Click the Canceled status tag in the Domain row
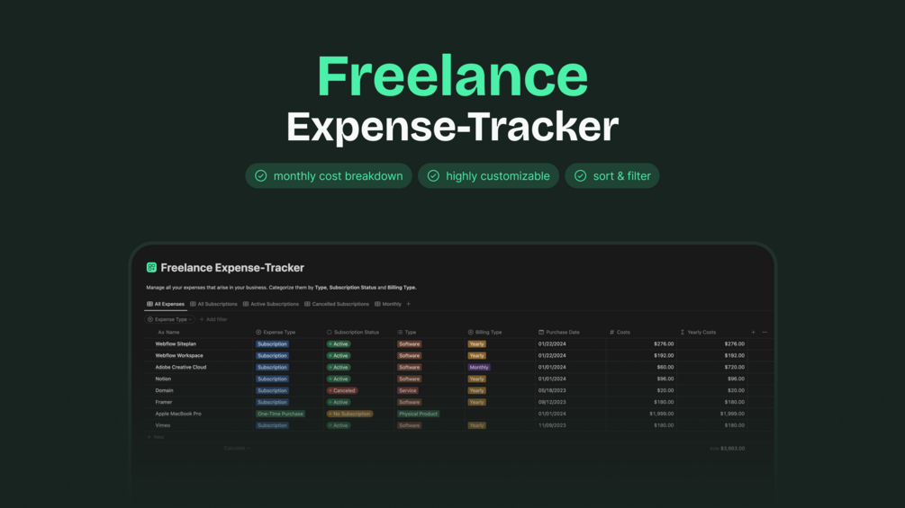The height and width of the screenshot is (508, 905). coord(341,390)
